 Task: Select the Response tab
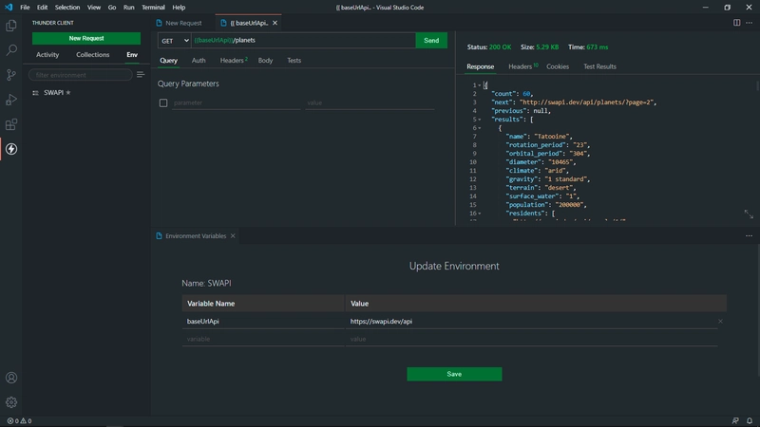[481, 66]
